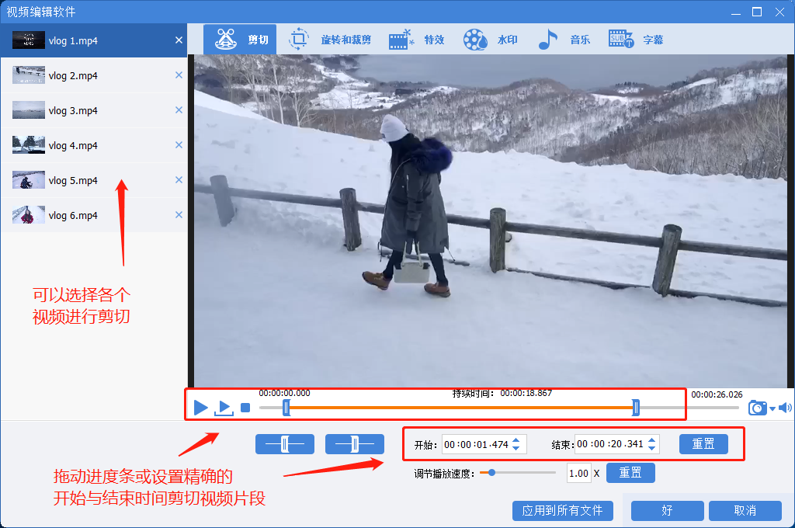Switch to 旋转和裁剪 tab
Screen dimensions: 795x528
329,39
